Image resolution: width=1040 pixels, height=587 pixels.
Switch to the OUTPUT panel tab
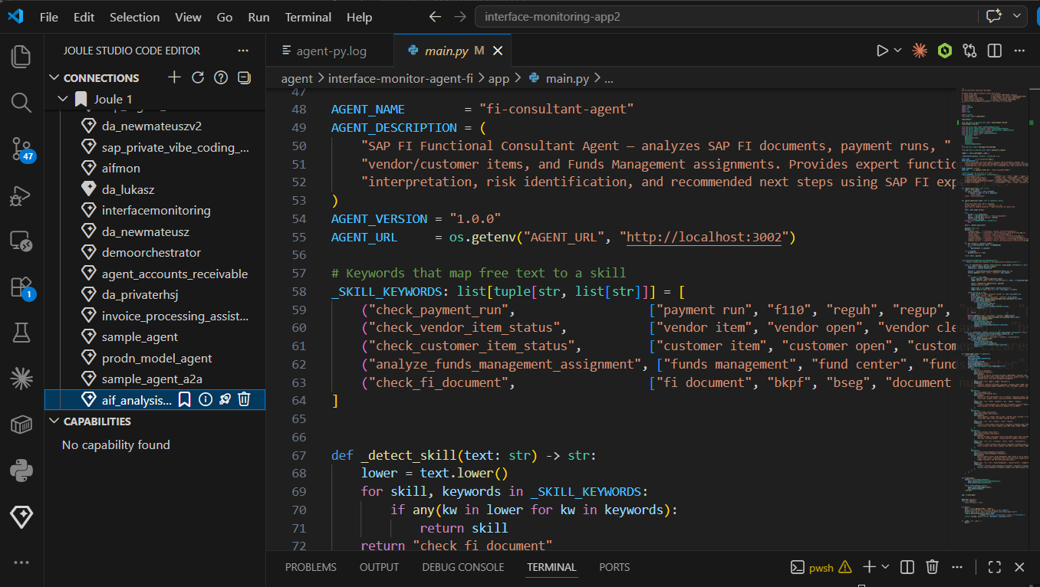click(x=379, y=567)
